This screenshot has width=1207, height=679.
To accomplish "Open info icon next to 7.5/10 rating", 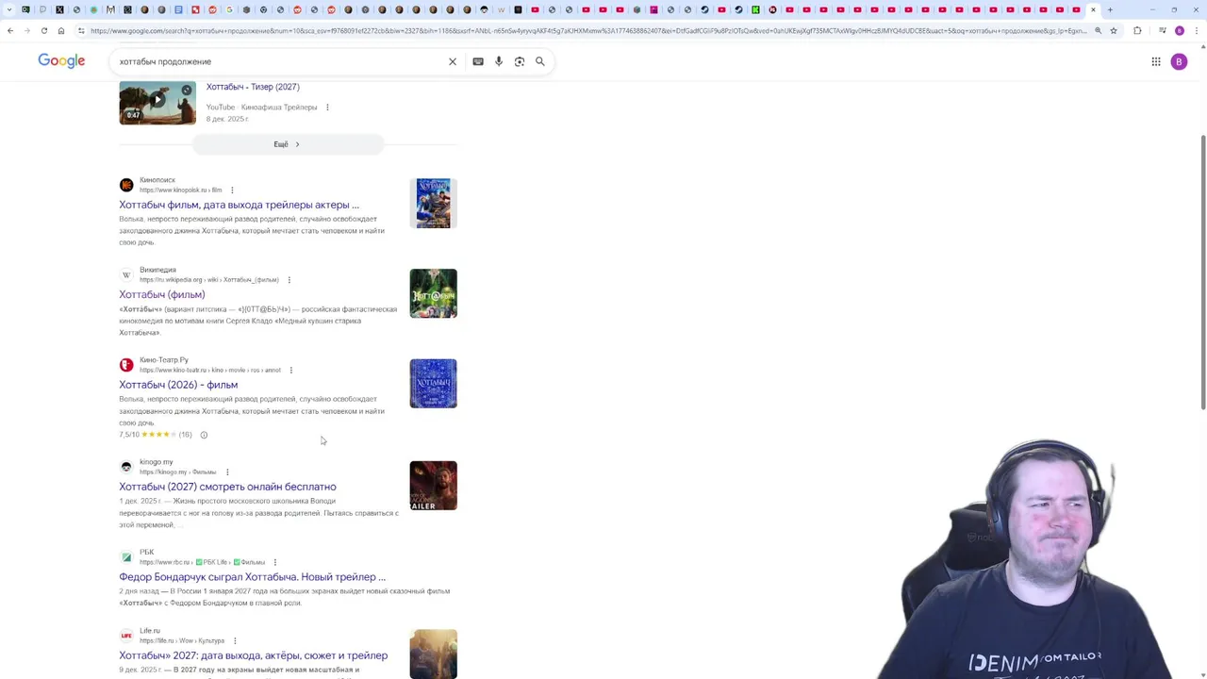I will pos(204,435).
